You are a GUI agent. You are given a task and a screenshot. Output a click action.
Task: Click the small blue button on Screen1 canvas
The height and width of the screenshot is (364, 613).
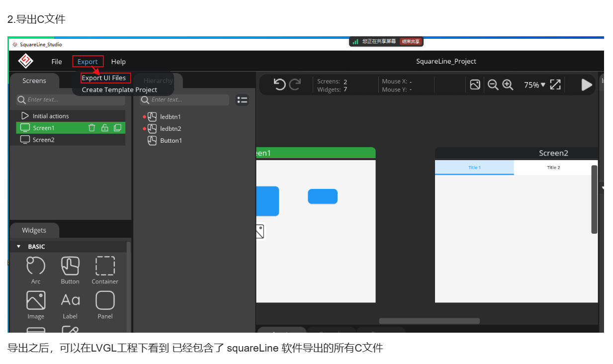[x=323, y=196]
